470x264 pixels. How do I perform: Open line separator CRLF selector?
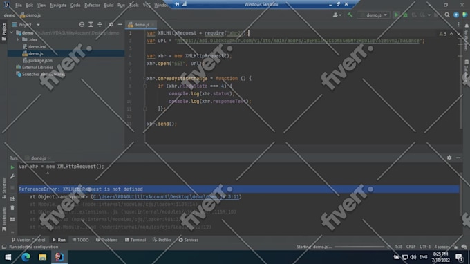411,247
